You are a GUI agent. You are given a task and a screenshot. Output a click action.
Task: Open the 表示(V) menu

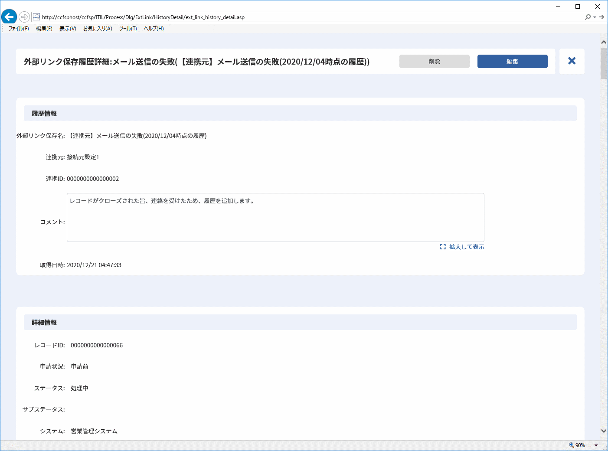[x=68, y=29]
